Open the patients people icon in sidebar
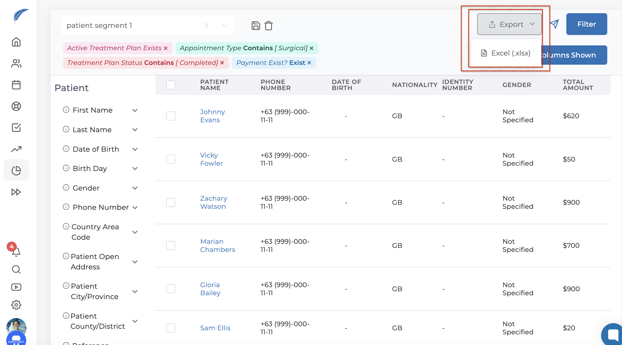This screenshot has height=345, width=622. pos(16,63)
